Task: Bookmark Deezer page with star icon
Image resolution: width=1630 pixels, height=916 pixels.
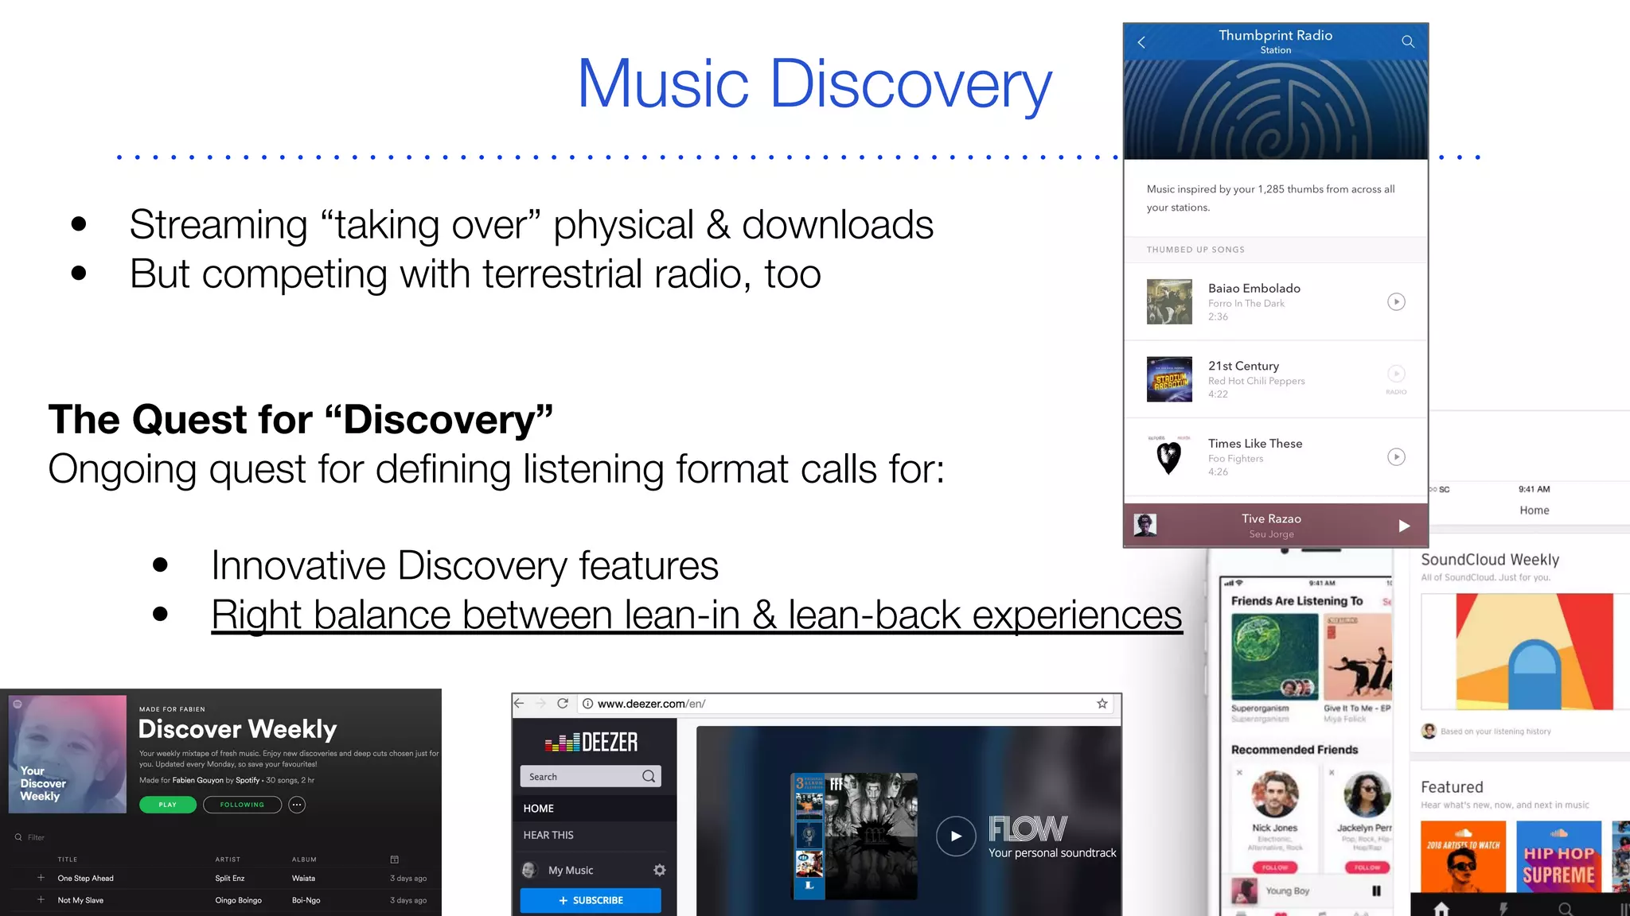Action: (x=1102, y=704)
